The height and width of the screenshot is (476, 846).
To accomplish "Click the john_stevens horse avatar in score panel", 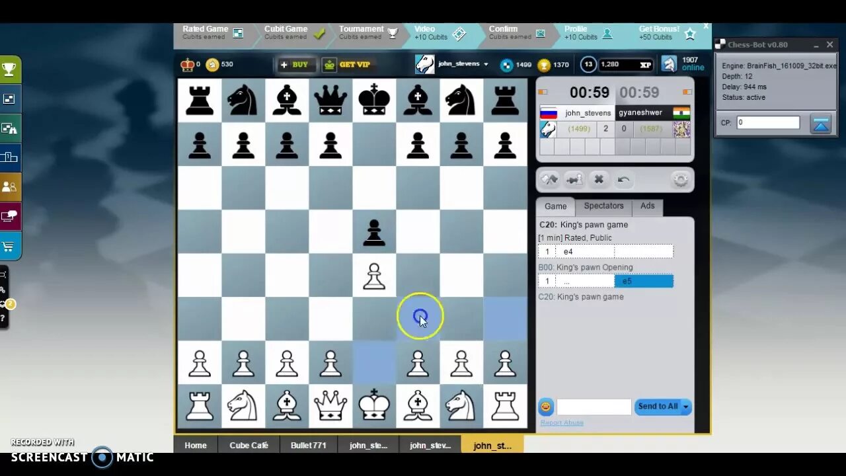I will tap(548, 129).
